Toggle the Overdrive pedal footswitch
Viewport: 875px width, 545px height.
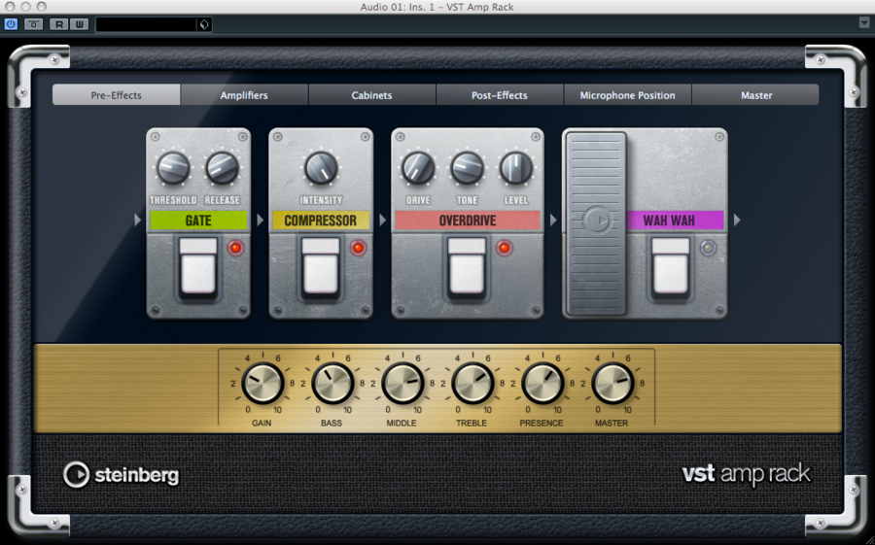pyautogui.click(x=467, y=266)
